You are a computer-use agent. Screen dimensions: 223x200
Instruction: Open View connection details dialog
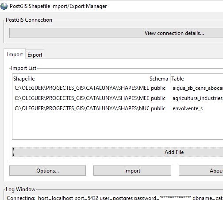click(x=116, y=33)
